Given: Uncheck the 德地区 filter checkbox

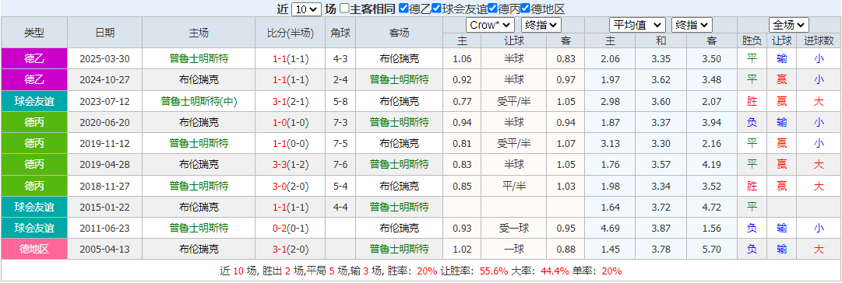Looking at the screenshot, I should pos(526,9).
